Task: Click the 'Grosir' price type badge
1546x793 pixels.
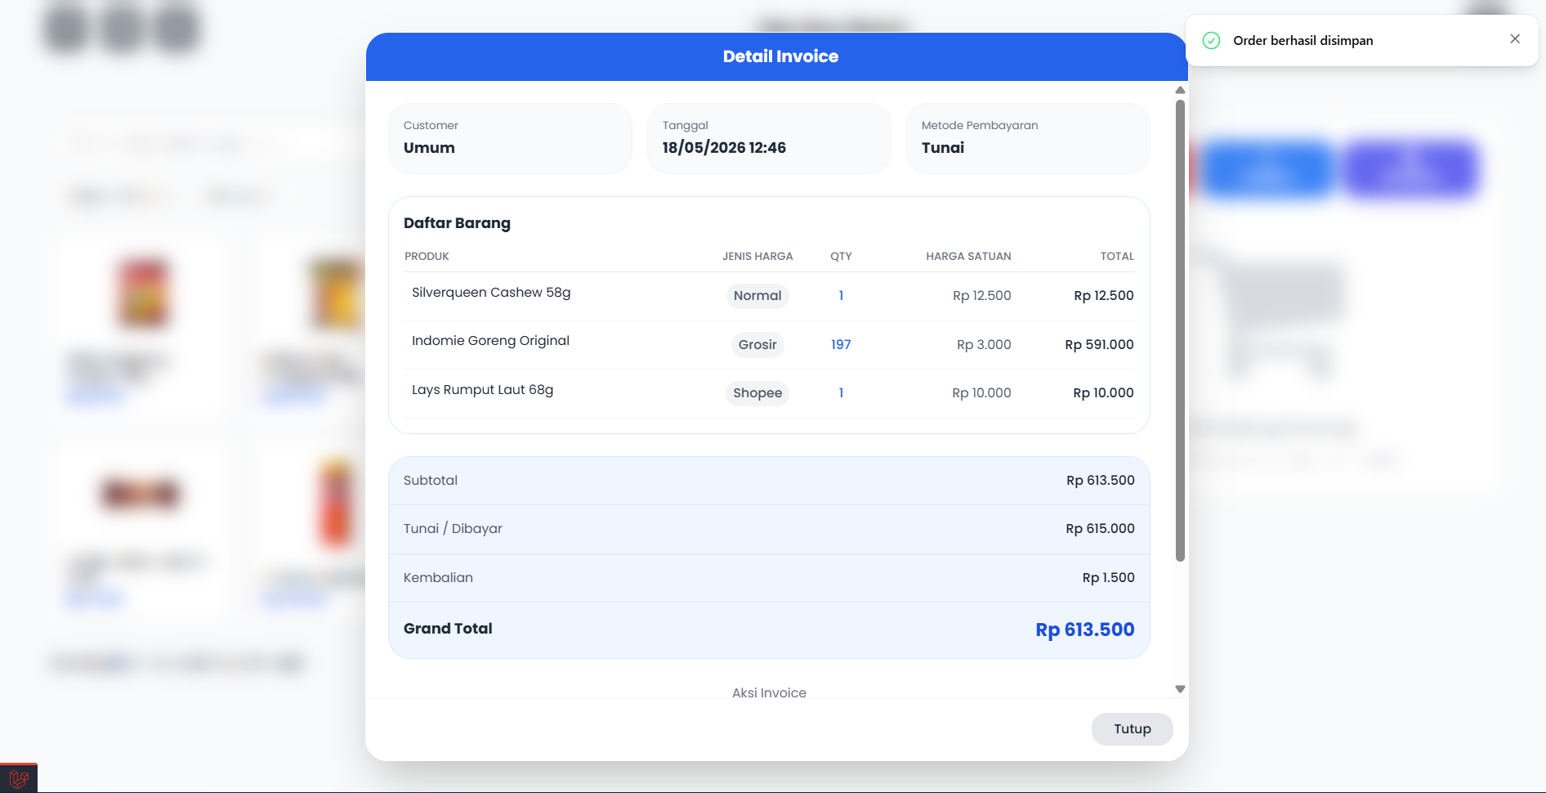Action: click(757, 345)
